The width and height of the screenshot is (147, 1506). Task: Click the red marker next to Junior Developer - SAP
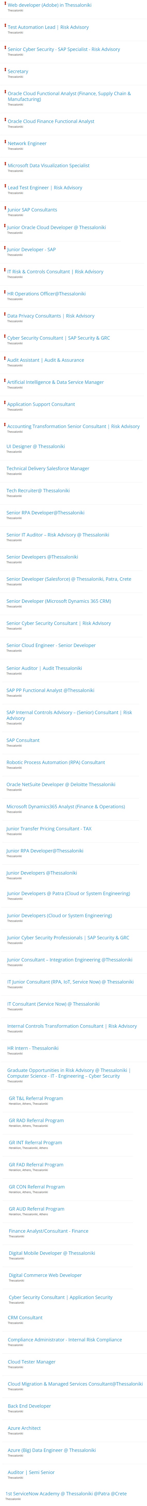5,248
